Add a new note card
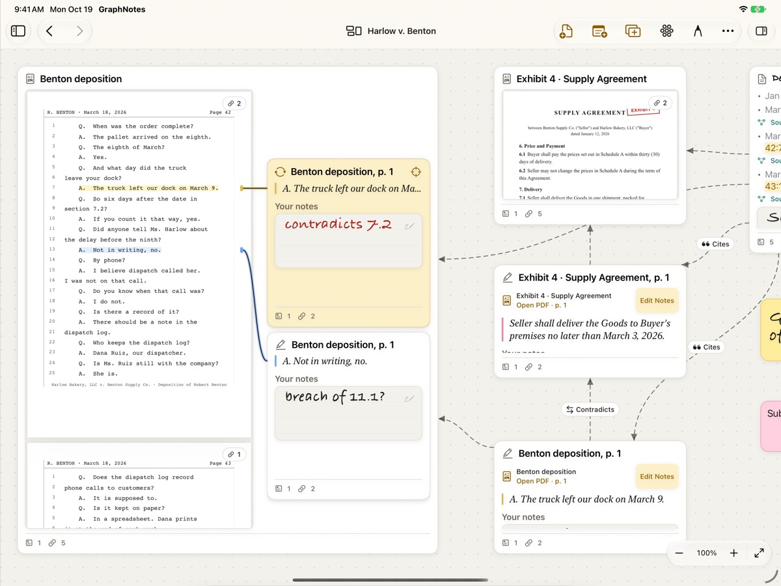781x586 pixels. [599, 31]
